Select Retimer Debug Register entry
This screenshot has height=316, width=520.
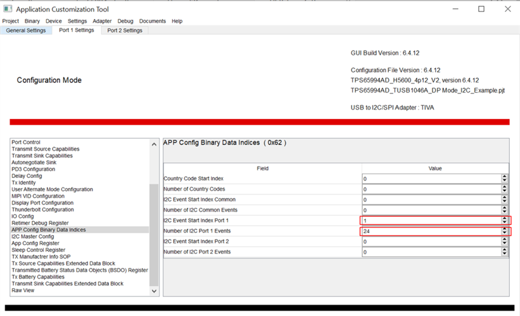[40, 223]
